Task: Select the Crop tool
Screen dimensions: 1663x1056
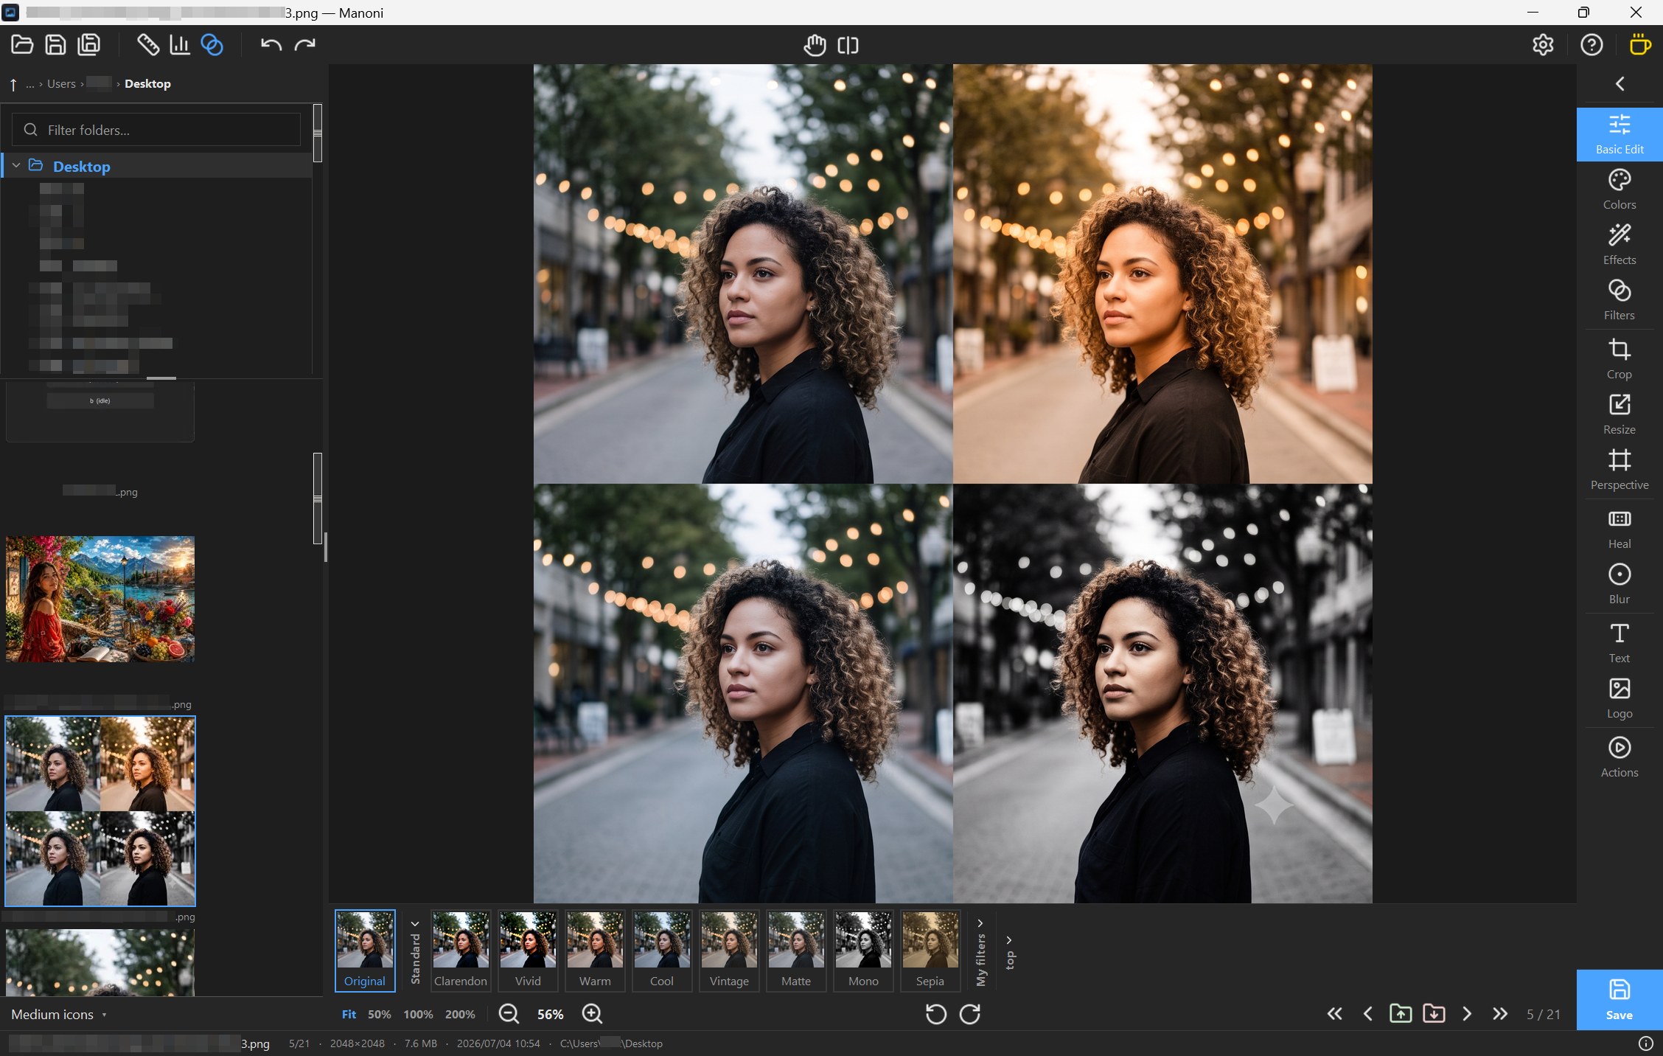Action: (x=1620, y=359)
